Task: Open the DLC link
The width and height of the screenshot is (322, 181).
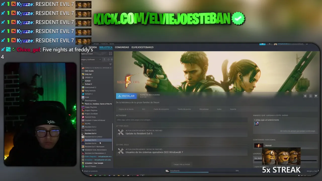Action: coord(144,109)
